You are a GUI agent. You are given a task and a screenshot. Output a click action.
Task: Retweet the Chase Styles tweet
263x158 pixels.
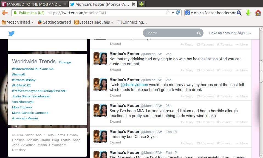(x=205, y=143)
